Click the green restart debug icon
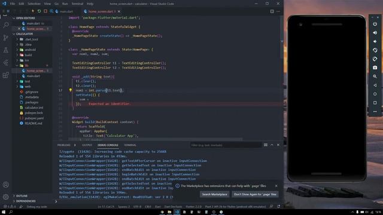The width and height of the screenshot is (383, 215). pos(39,11)
